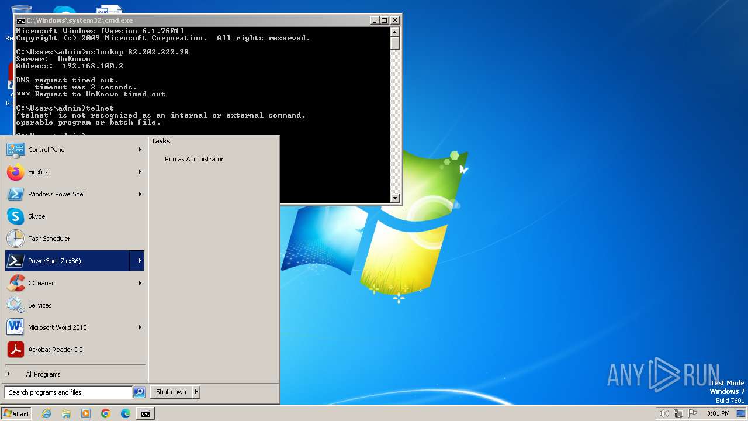Open Action Center flag icon
Image resolution: width=748 pixels, height=421 pixels.
point(692,413)
